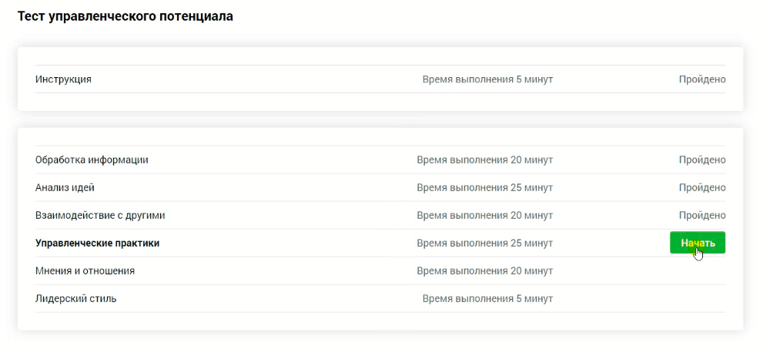Select the Обработка информации test section

[x=92, y=160]
